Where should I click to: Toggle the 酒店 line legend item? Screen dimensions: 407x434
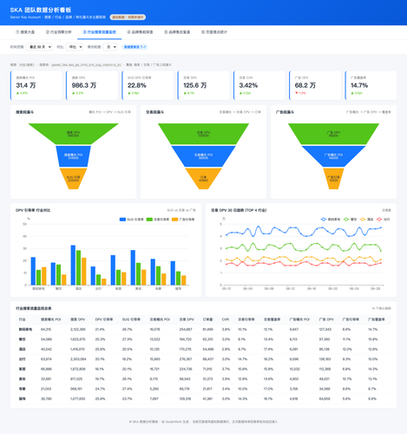[x=366, y=220]
